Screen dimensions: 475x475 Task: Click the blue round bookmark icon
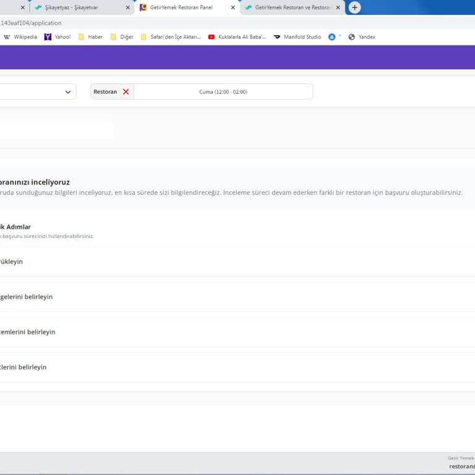(332, 37)
